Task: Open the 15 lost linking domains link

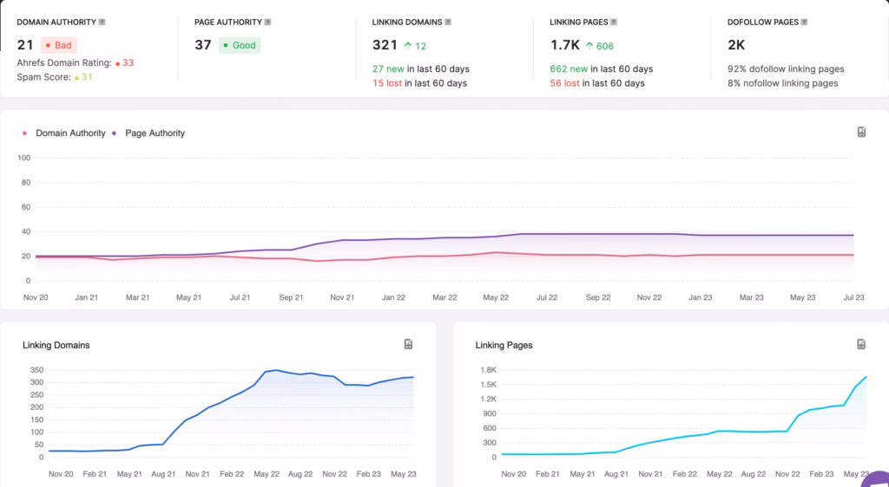Action: point(388,83)
